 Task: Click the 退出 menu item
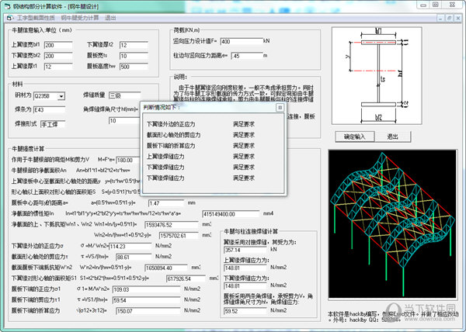pos(110,18)
